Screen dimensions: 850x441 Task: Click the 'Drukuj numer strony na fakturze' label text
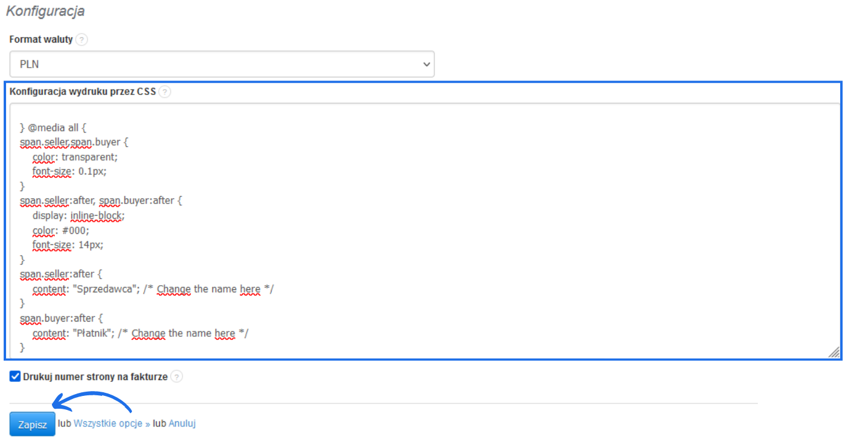95,376
